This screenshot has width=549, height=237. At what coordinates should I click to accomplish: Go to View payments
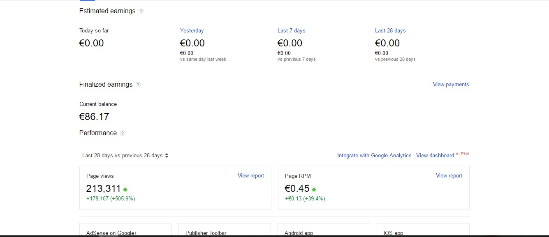tap(451, 85)
